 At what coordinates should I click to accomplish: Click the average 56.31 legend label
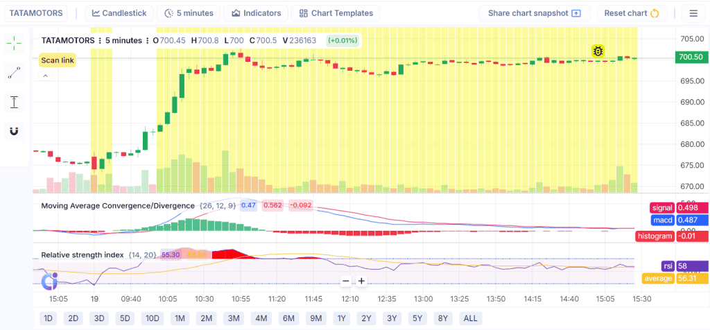pyautogui.click(x=675, y=278)
